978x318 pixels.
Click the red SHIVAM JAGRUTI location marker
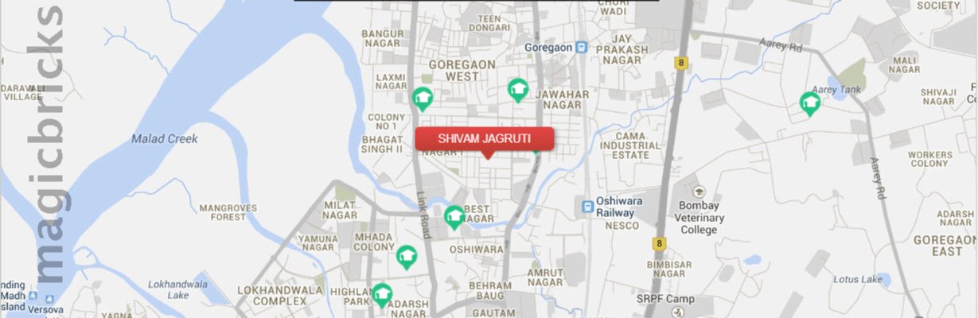click(x=485, y=139)
